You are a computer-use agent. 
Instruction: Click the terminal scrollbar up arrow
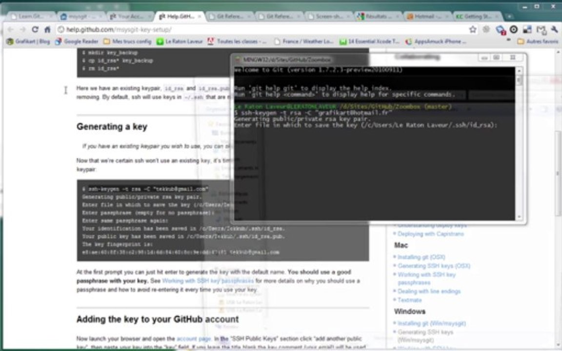519,71
